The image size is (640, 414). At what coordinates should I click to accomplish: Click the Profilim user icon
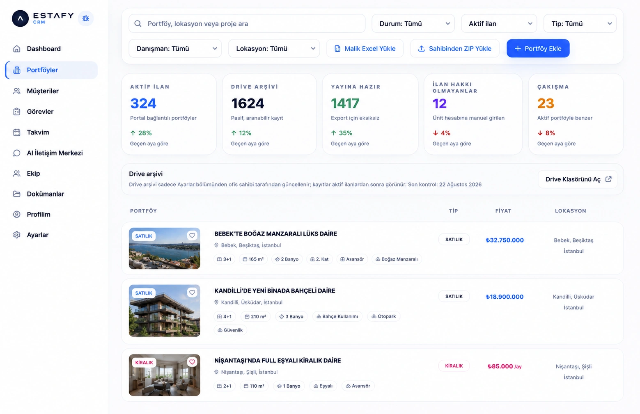click(x=17, y=215)
